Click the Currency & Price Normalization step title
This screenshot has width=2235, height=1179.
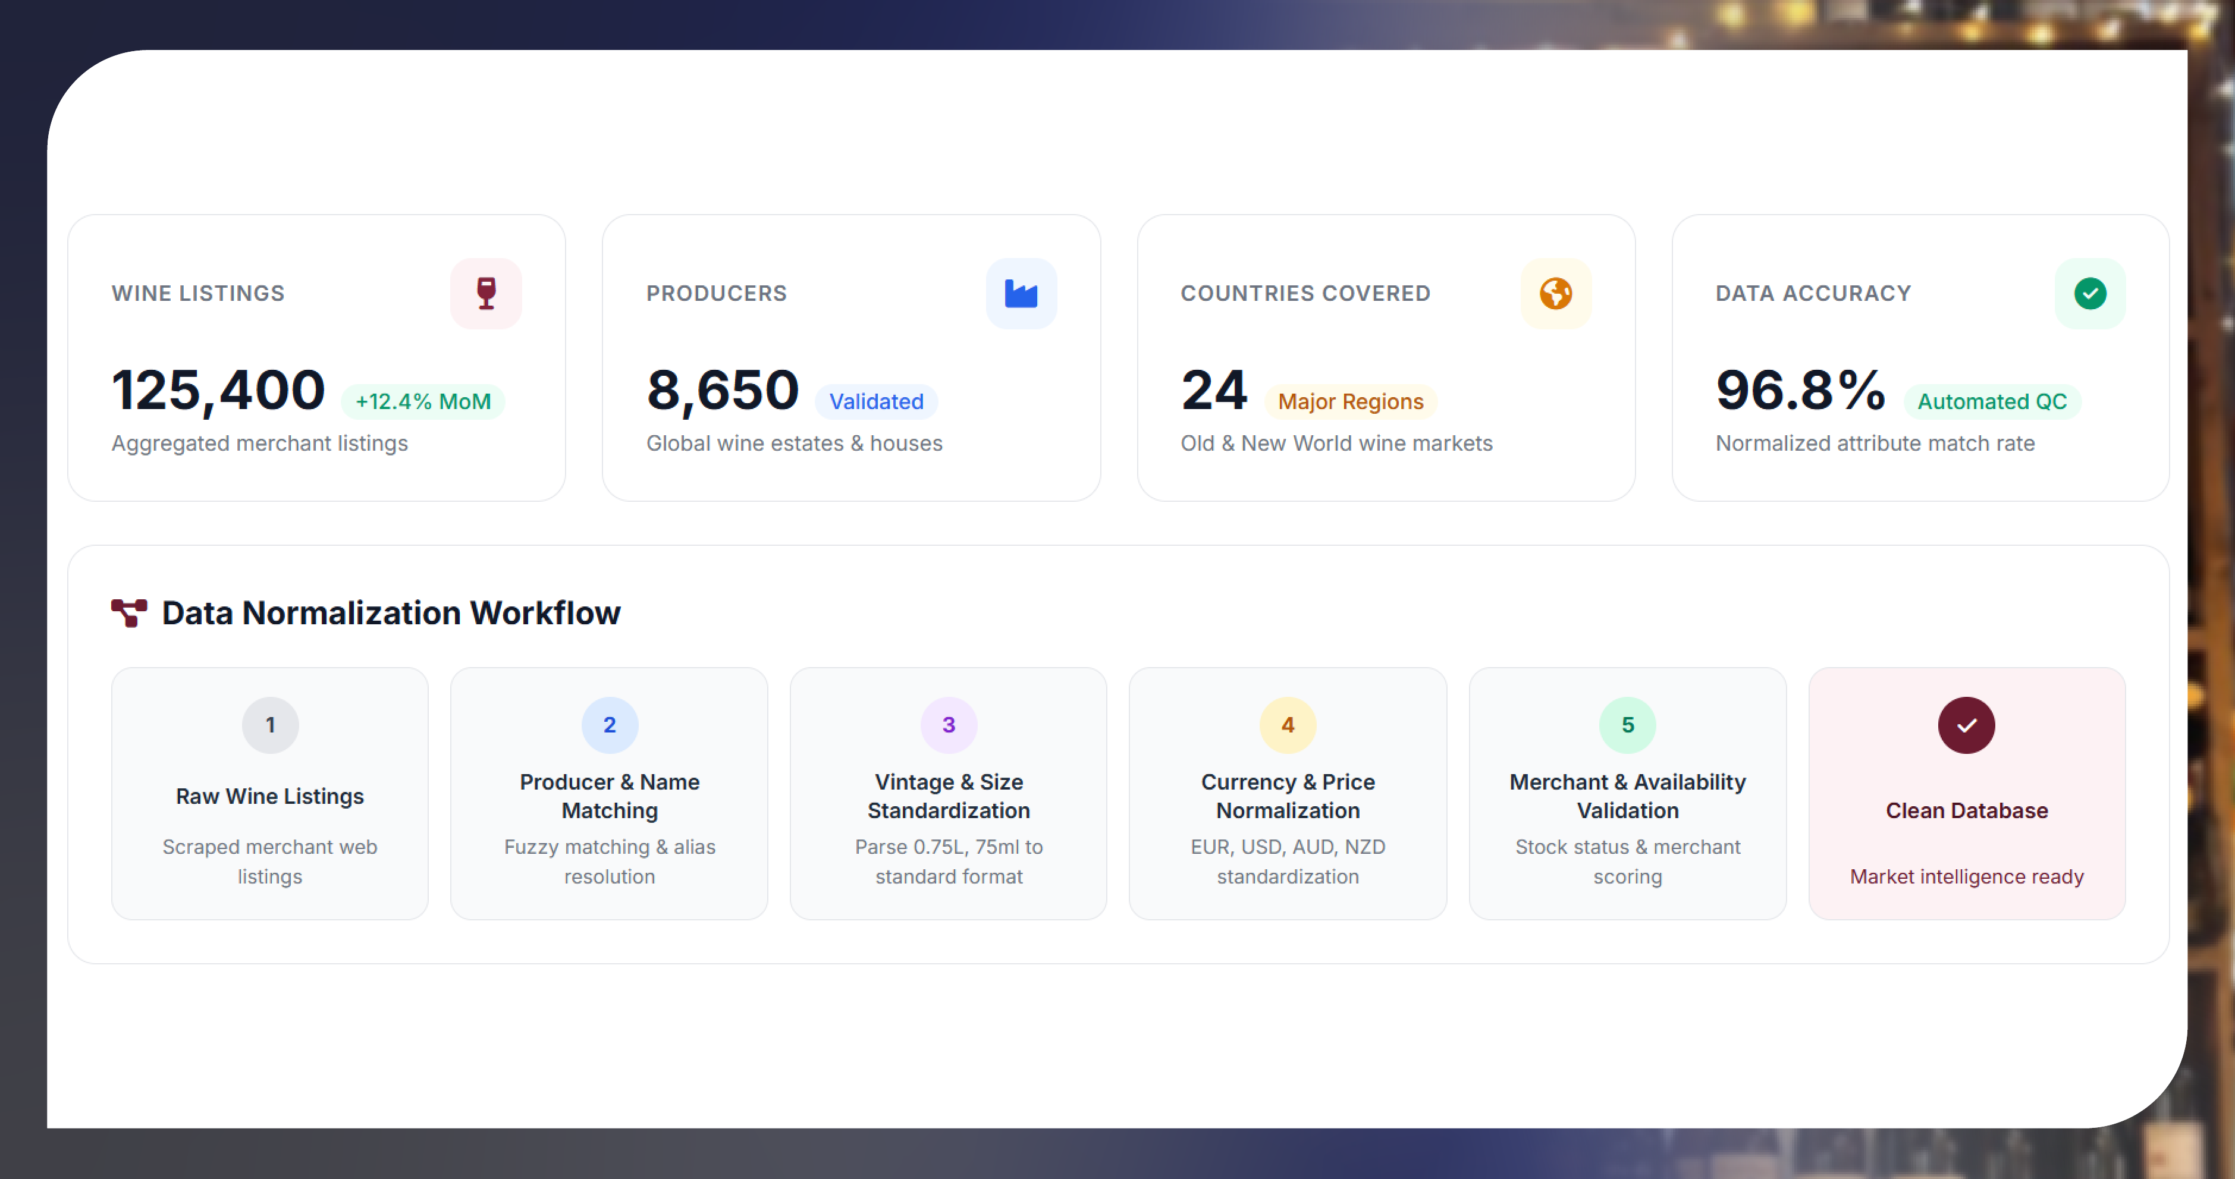pos(1288,797)
